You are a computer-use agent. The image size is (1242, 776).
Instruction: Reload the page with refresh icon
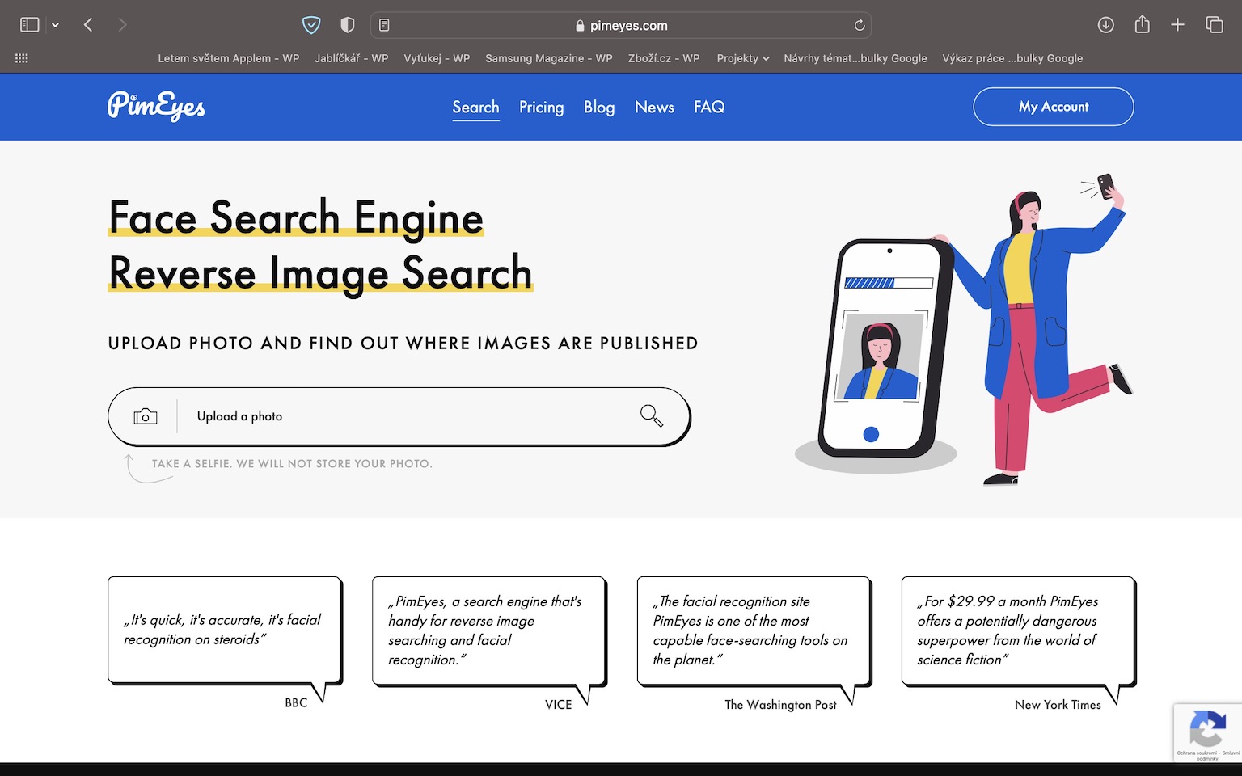click(860, 25)
